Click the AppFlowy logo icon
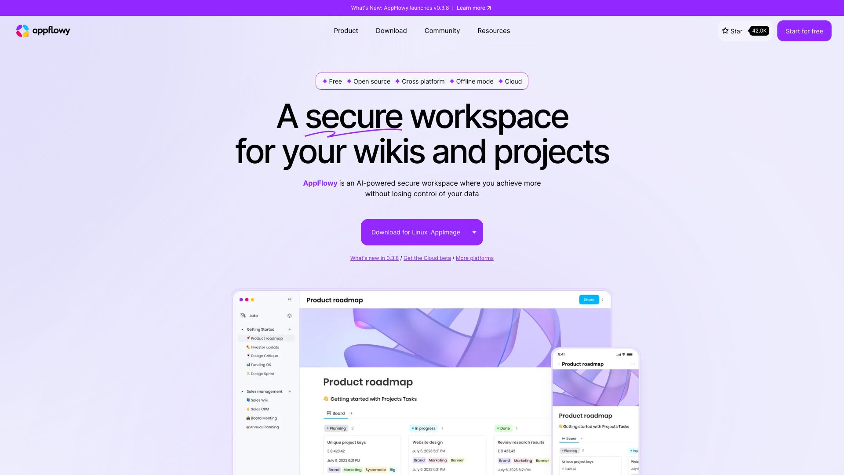This screenshot has height=475, width=844. coord(22,30)
